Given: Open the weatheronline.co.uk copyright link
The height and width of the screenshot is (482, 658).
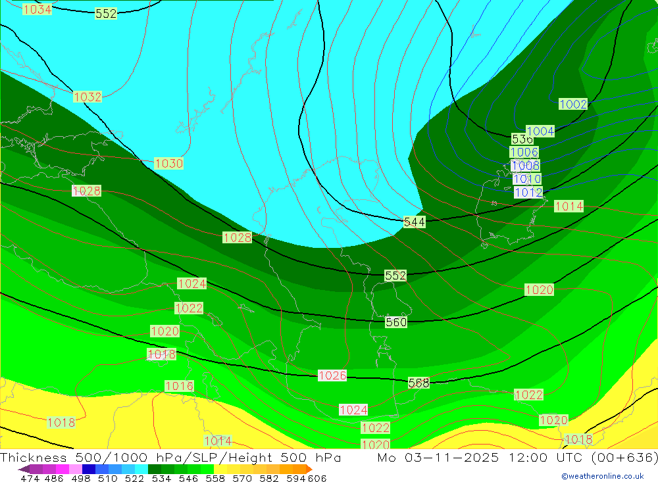Looking at the screenshot, I should pos(603,476).
